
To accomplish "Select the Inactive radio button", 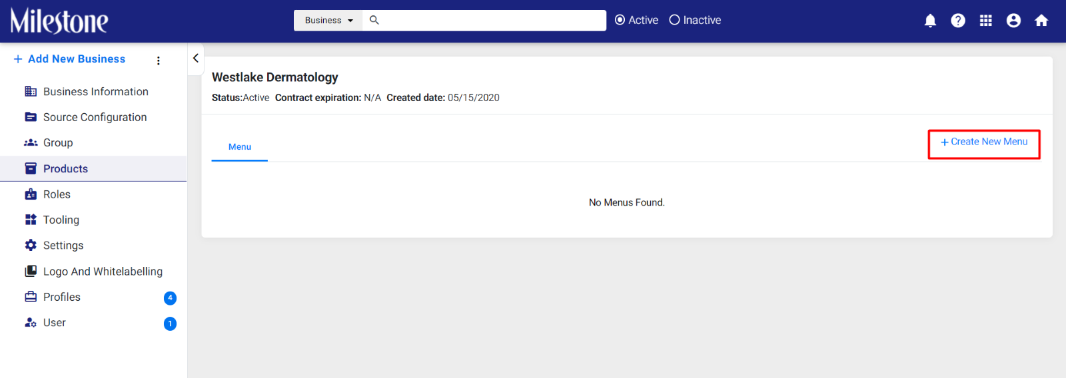I will [674, 20].
